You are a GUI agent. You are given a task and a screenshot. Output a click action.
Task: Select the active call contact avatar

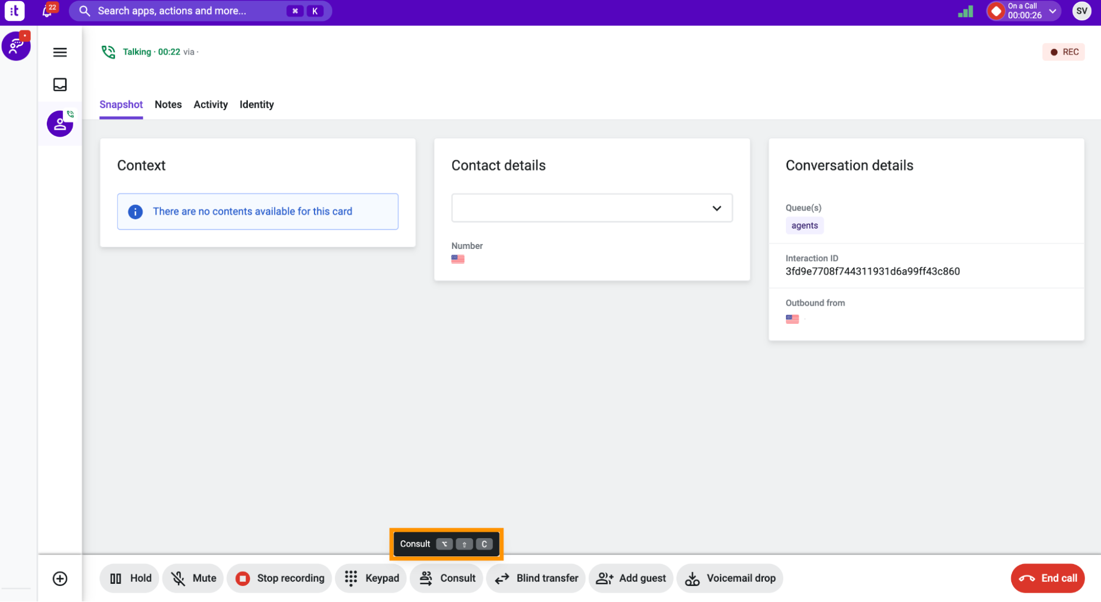pos(60,123)
